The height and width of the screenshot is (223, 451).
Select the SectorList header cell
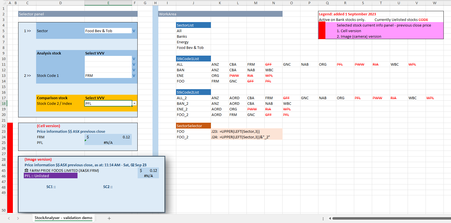pos(193,25)
